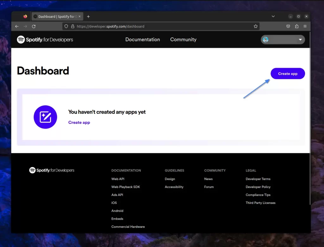The height and width of the screenshot is (247, 324).
Task: Open the Web API footer link
Action: 118,179
